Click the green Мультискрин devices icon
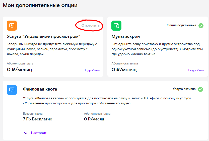This screenshot has height=141, width=209. (116, 25)
